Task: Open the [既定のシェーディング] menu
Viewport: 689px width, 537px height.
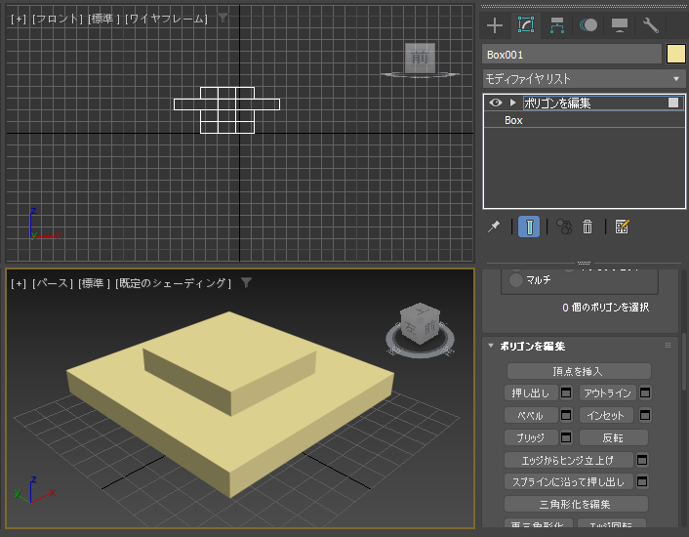Action: (173, 283)
